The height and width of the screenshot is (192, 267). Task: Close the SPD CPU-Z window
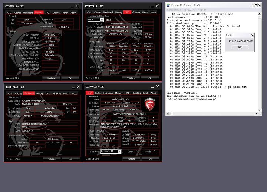(x=157, y=6)
